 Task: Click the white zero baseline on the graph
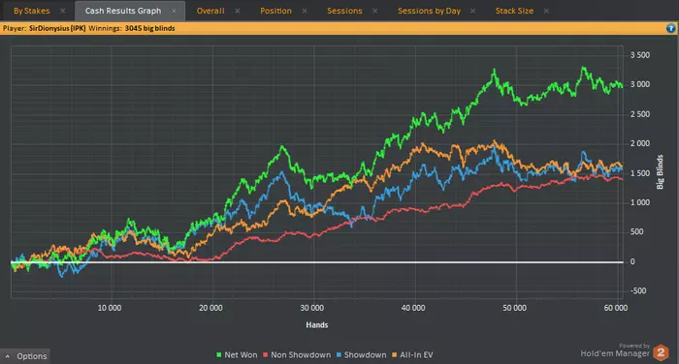(x=317, y=262)
